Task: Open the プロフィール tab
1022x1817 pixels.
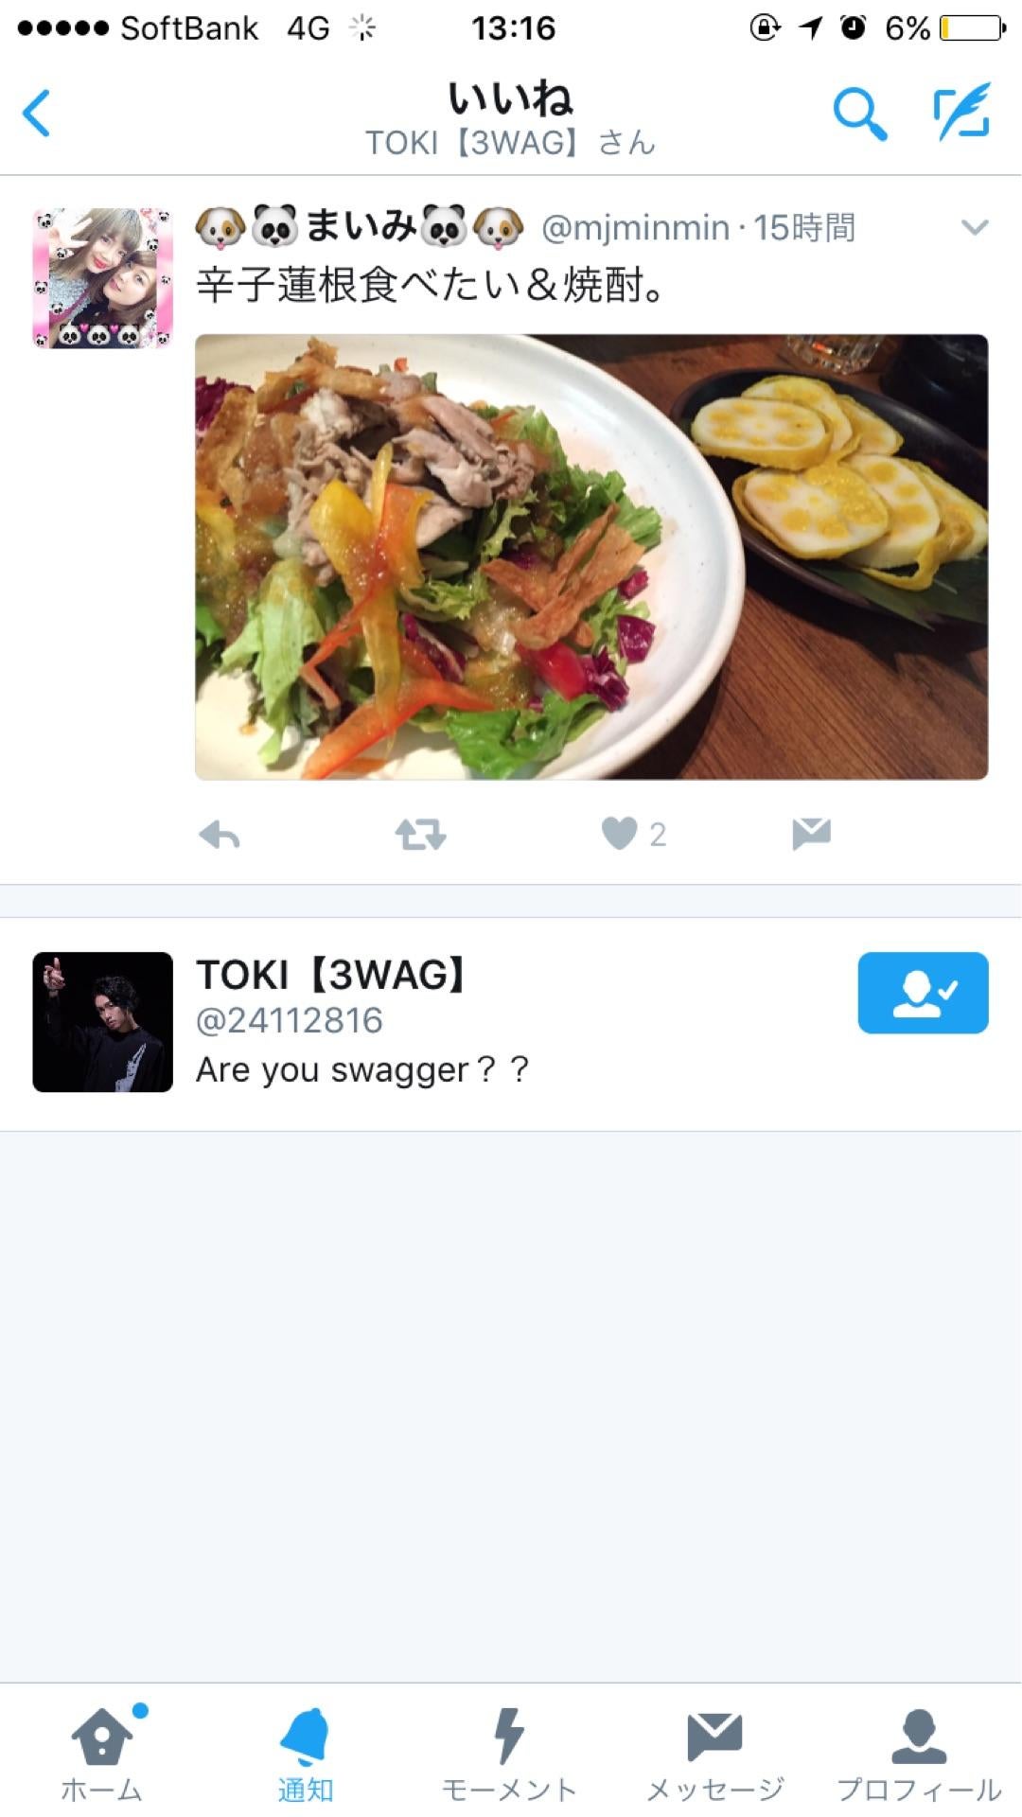Action: click(919, 1752)
